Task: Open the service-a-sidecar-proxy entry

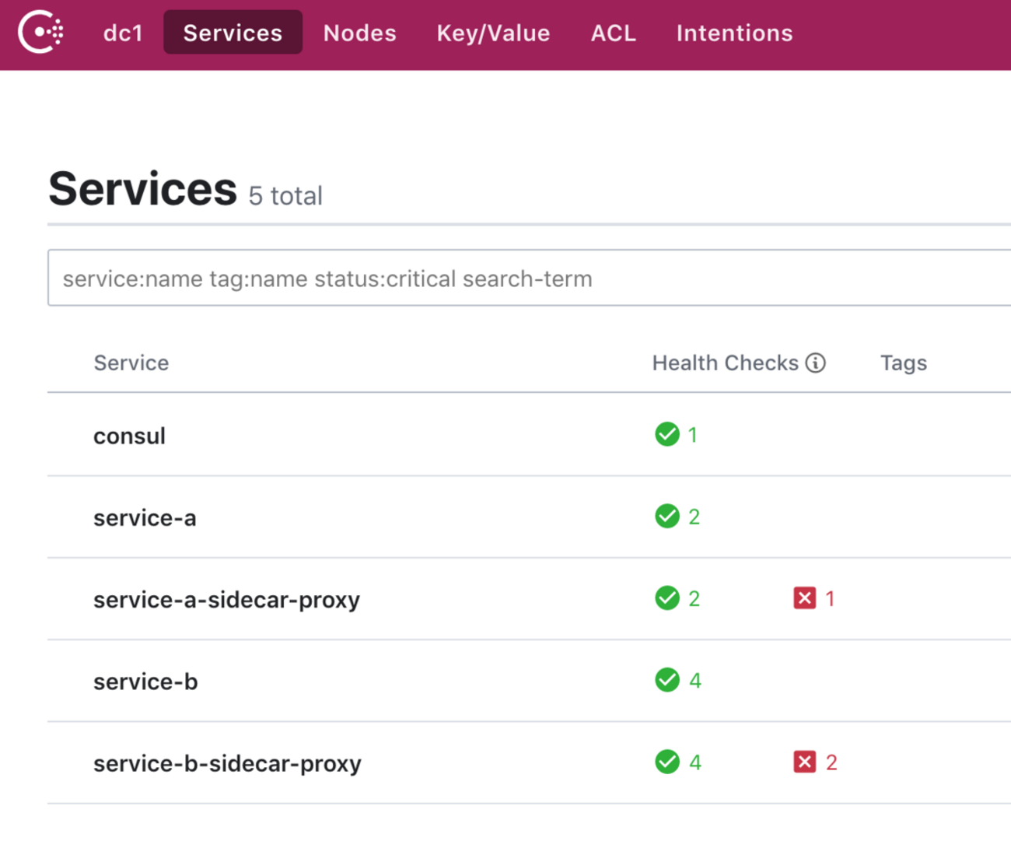Action: click(226, 600)
